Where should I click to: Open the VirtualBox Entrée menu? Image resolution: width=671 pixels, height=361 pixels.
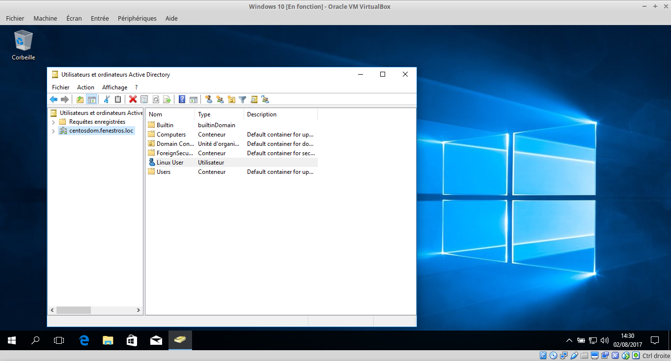point(100,18)
